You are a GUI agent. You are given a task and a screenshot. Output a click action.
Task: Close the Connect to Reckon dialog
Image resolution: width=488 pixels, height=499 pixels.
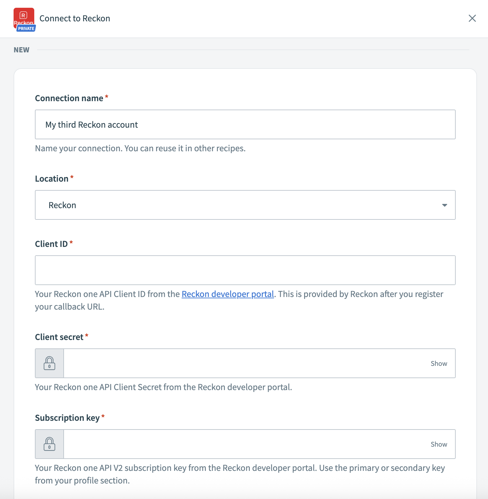[x=472, y=18]
